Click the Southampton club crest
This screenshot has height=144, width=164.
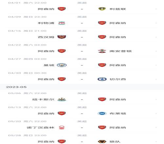point(102,51)
